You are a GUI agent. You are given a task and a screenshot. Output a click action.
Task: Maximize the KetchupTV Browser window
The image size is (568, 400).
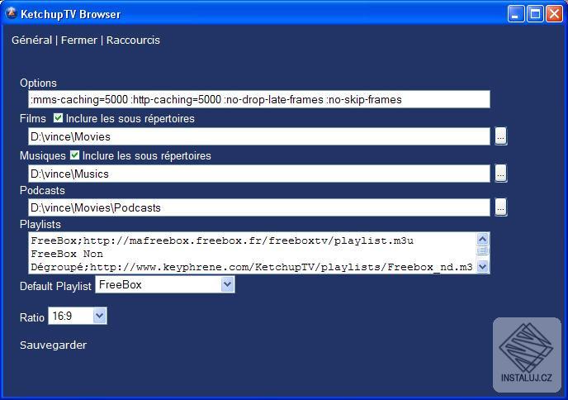535,14
